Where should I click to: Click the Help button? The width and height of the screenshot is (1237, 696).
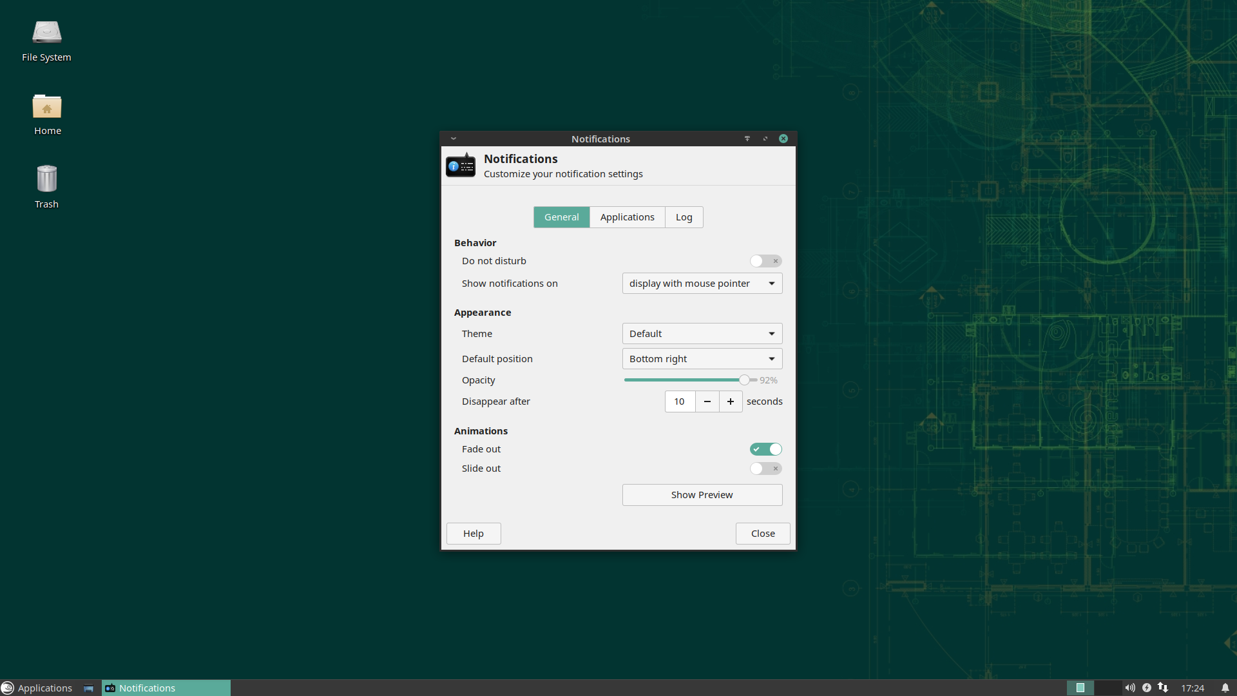coord(473,534)
